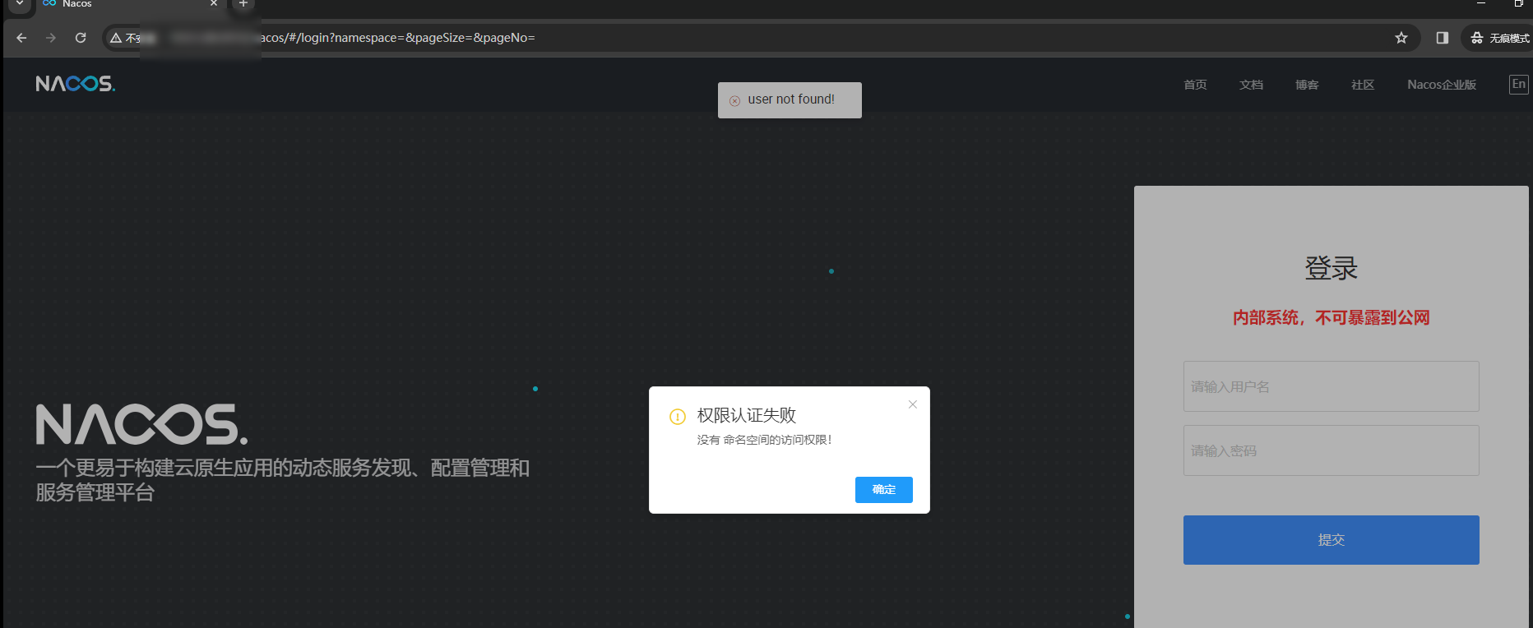Click the yellow warning icon in the dialog
Image resolution: width=1533 pixels, height=628 pixels.
[678, 417]
